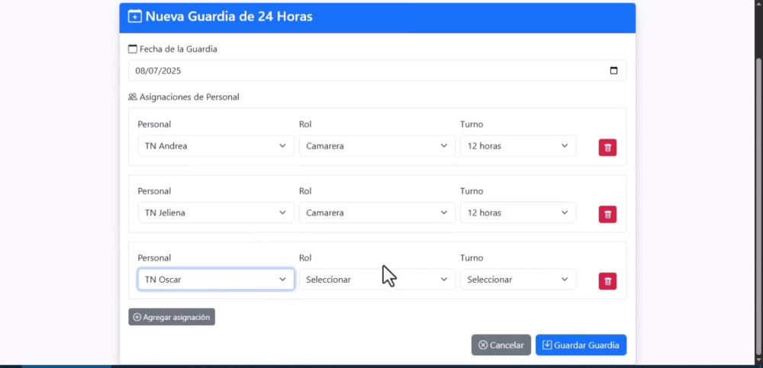Open the TN Andrea personal dropdown

[x=216, y=146]
